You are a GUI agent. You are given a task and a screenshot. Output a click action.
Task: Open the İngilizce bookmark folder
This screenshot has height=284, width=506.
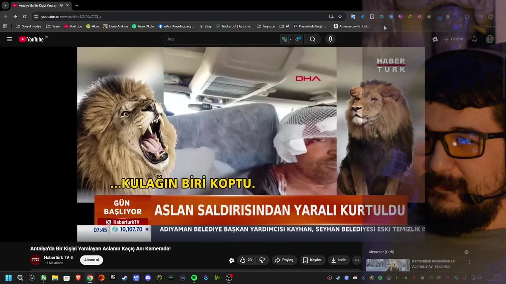click(x=266, y=26)
